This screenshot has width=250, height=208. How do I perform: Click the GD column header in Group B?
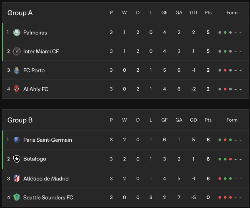(193, 120)
